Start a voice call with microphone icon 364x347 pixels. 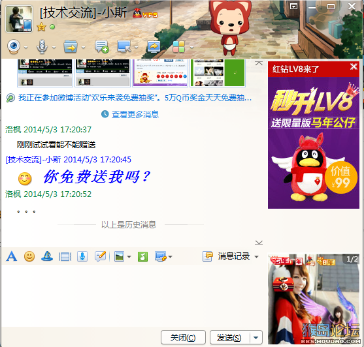tap(42, 46)
